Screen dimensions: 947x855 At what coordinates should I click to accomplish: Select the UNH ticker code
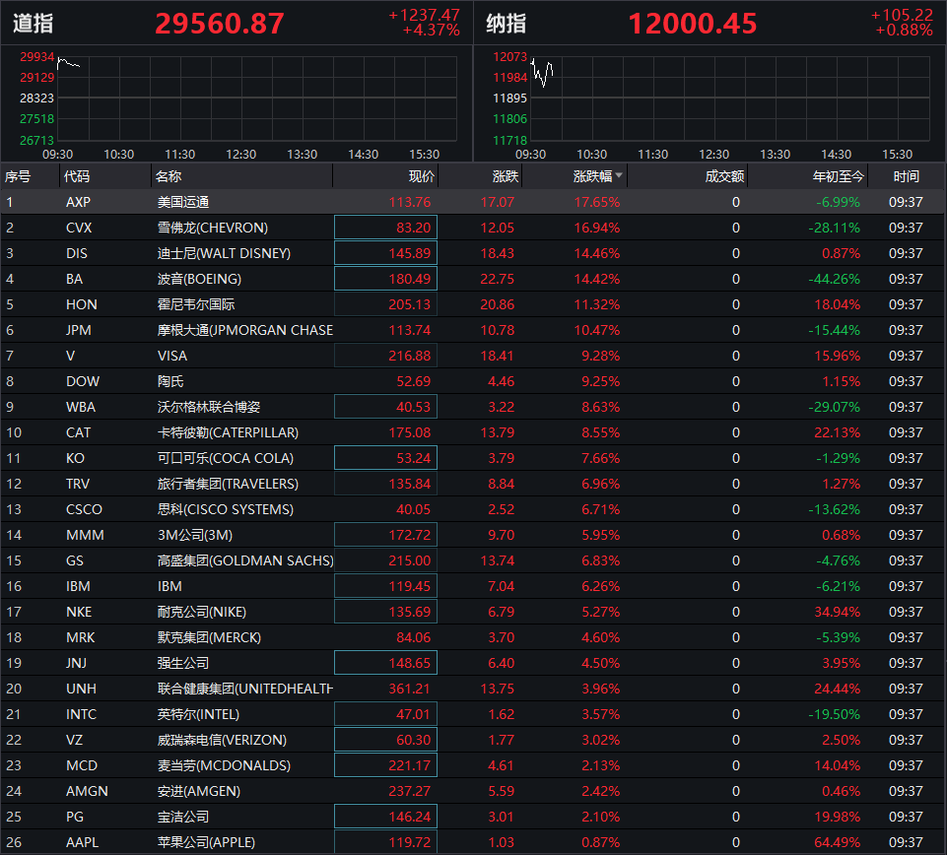pos(81,689)
